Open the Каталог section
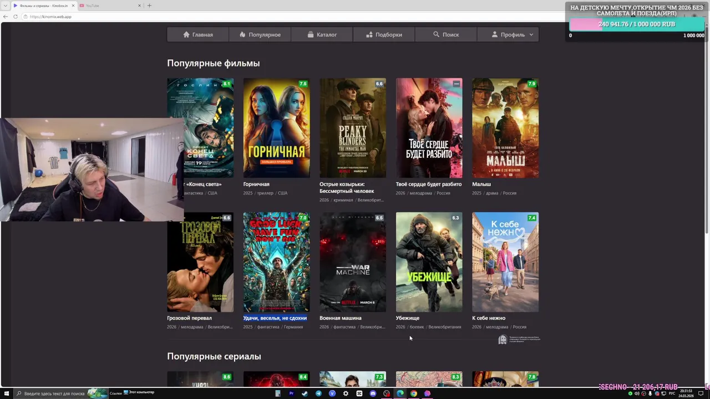710x399 pixels. pos(322,34)
